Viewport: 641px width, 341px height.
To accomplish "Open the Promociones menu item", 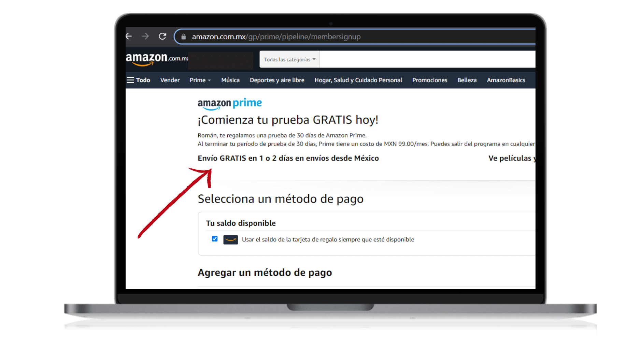I will (430, 80).
